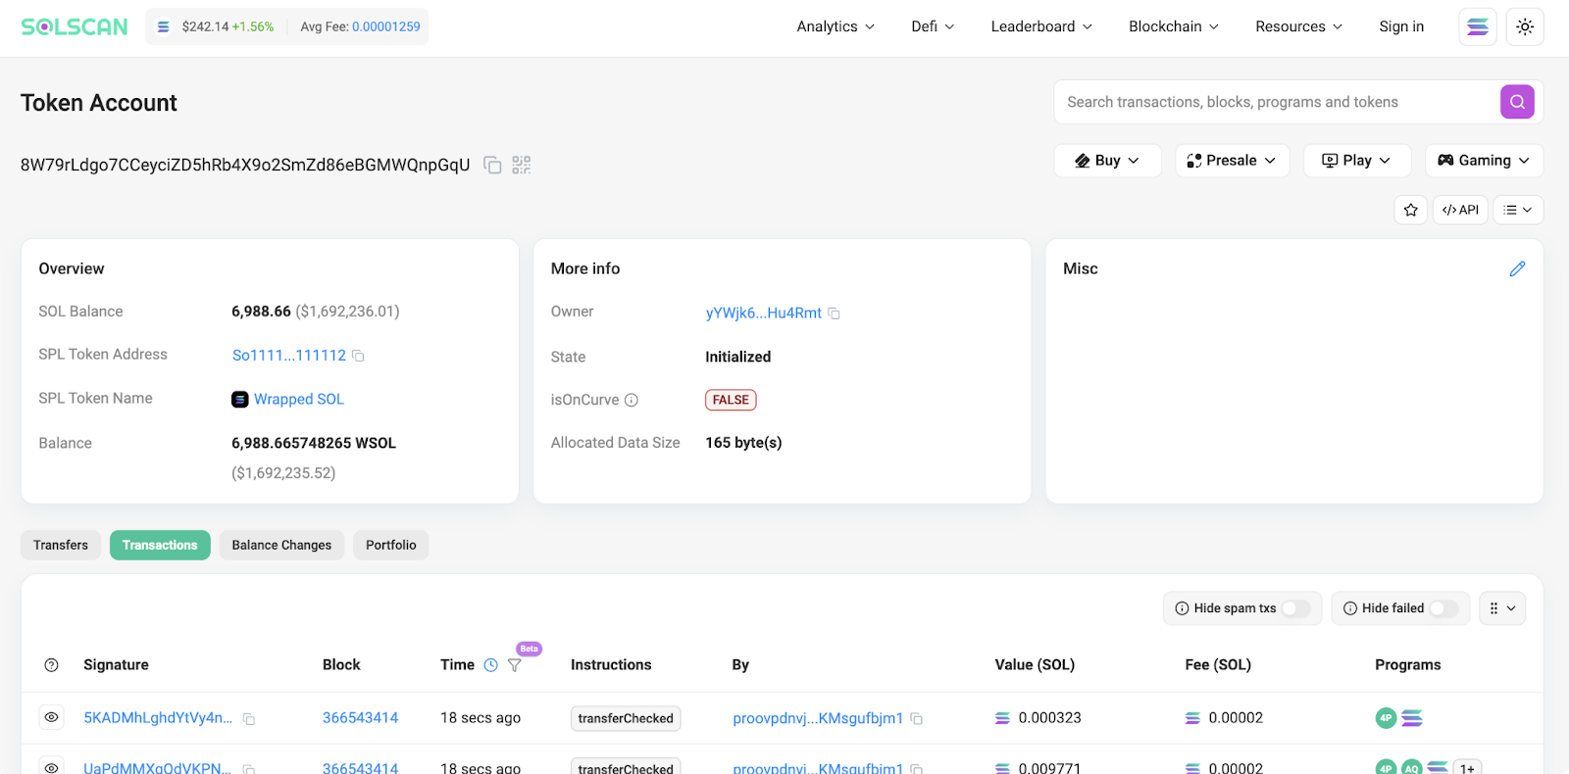Open the Buy dropdown
1569x774 pixels.
[x=1107, y=161]
